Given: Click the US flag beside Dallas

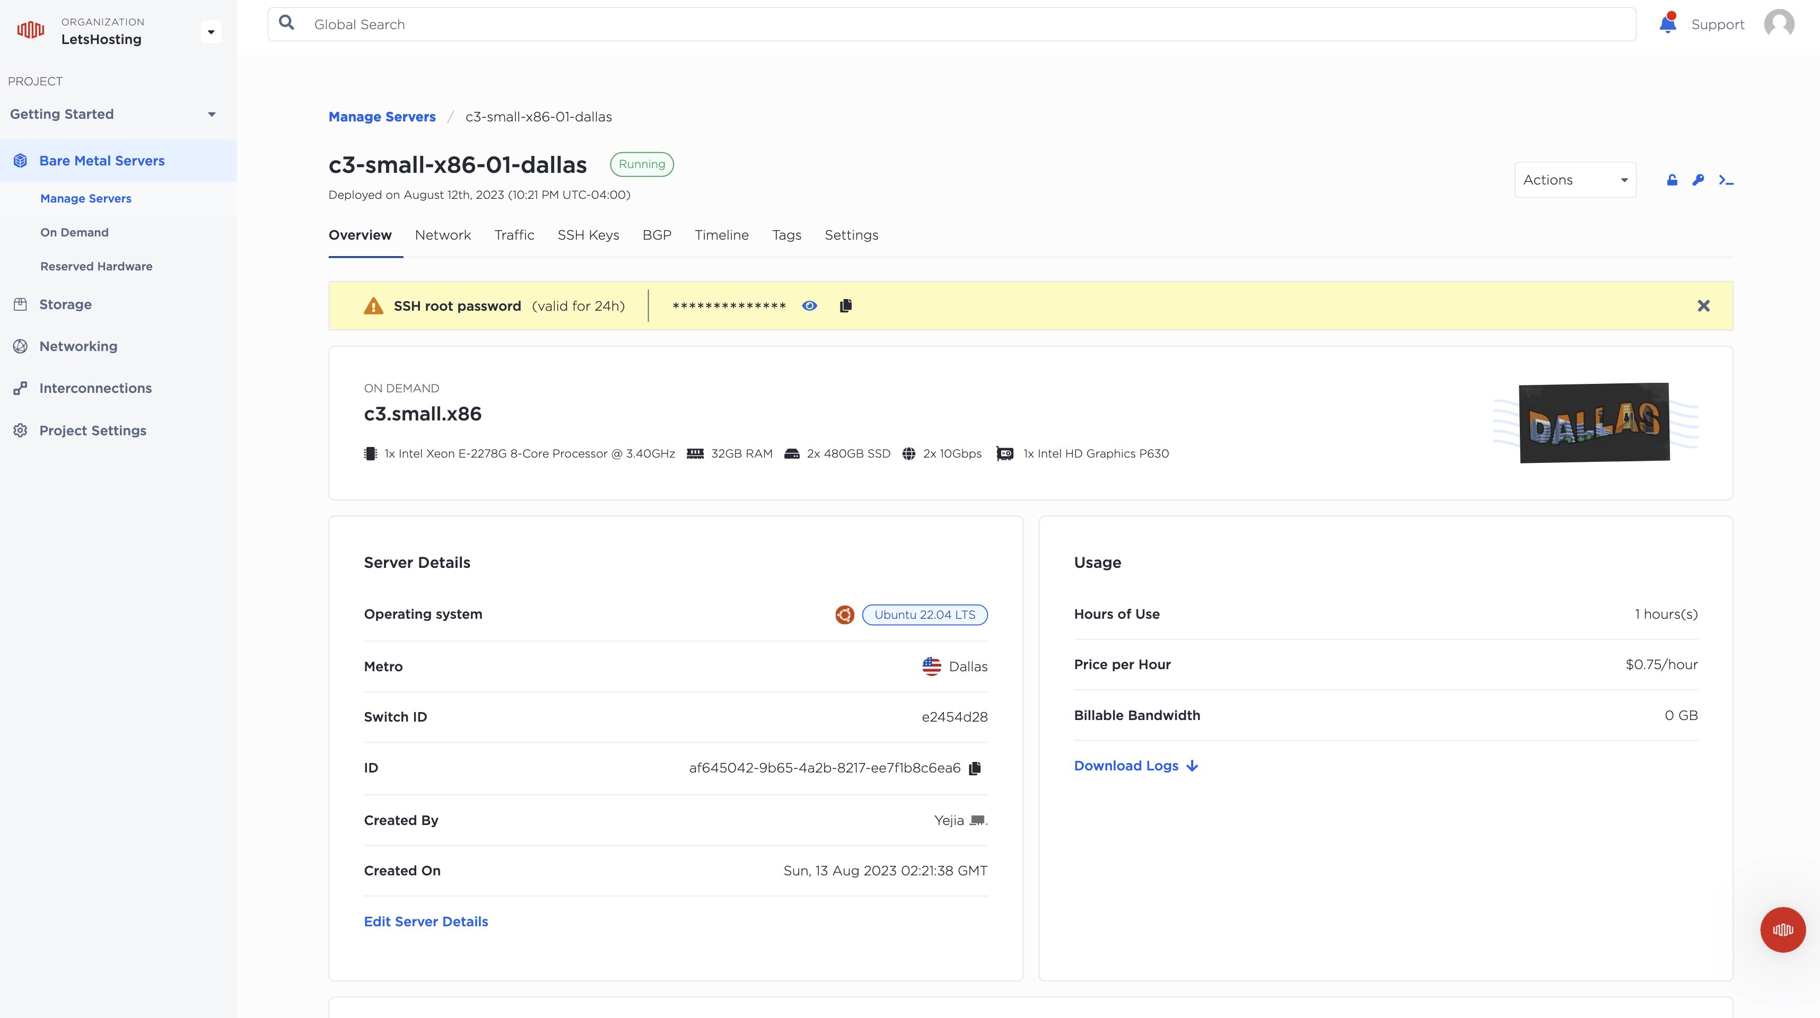Looking at the screenshot, I should click(932, 666).
